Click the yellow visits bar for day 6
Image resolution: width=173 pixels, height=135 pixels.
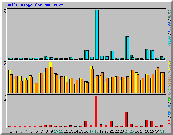coord(34,89)
